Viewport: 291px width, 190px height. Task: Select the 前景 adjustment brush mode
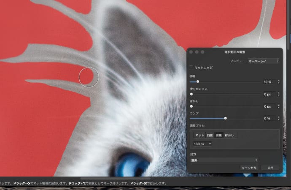pyautogui.click(x=210, y=135)
